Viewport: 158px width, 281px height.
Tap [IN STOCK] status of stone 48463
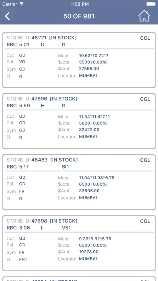pyautogui.click(x=64, y=160)
